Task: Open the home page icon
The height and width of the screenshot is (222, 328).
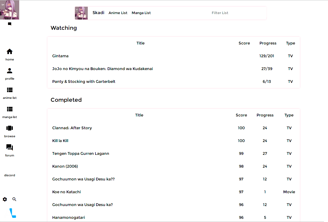Action: coord(10,52)
